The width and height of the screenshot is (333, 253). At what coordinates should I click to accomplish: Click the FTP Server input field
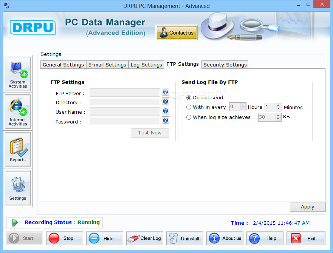(125, 93)
